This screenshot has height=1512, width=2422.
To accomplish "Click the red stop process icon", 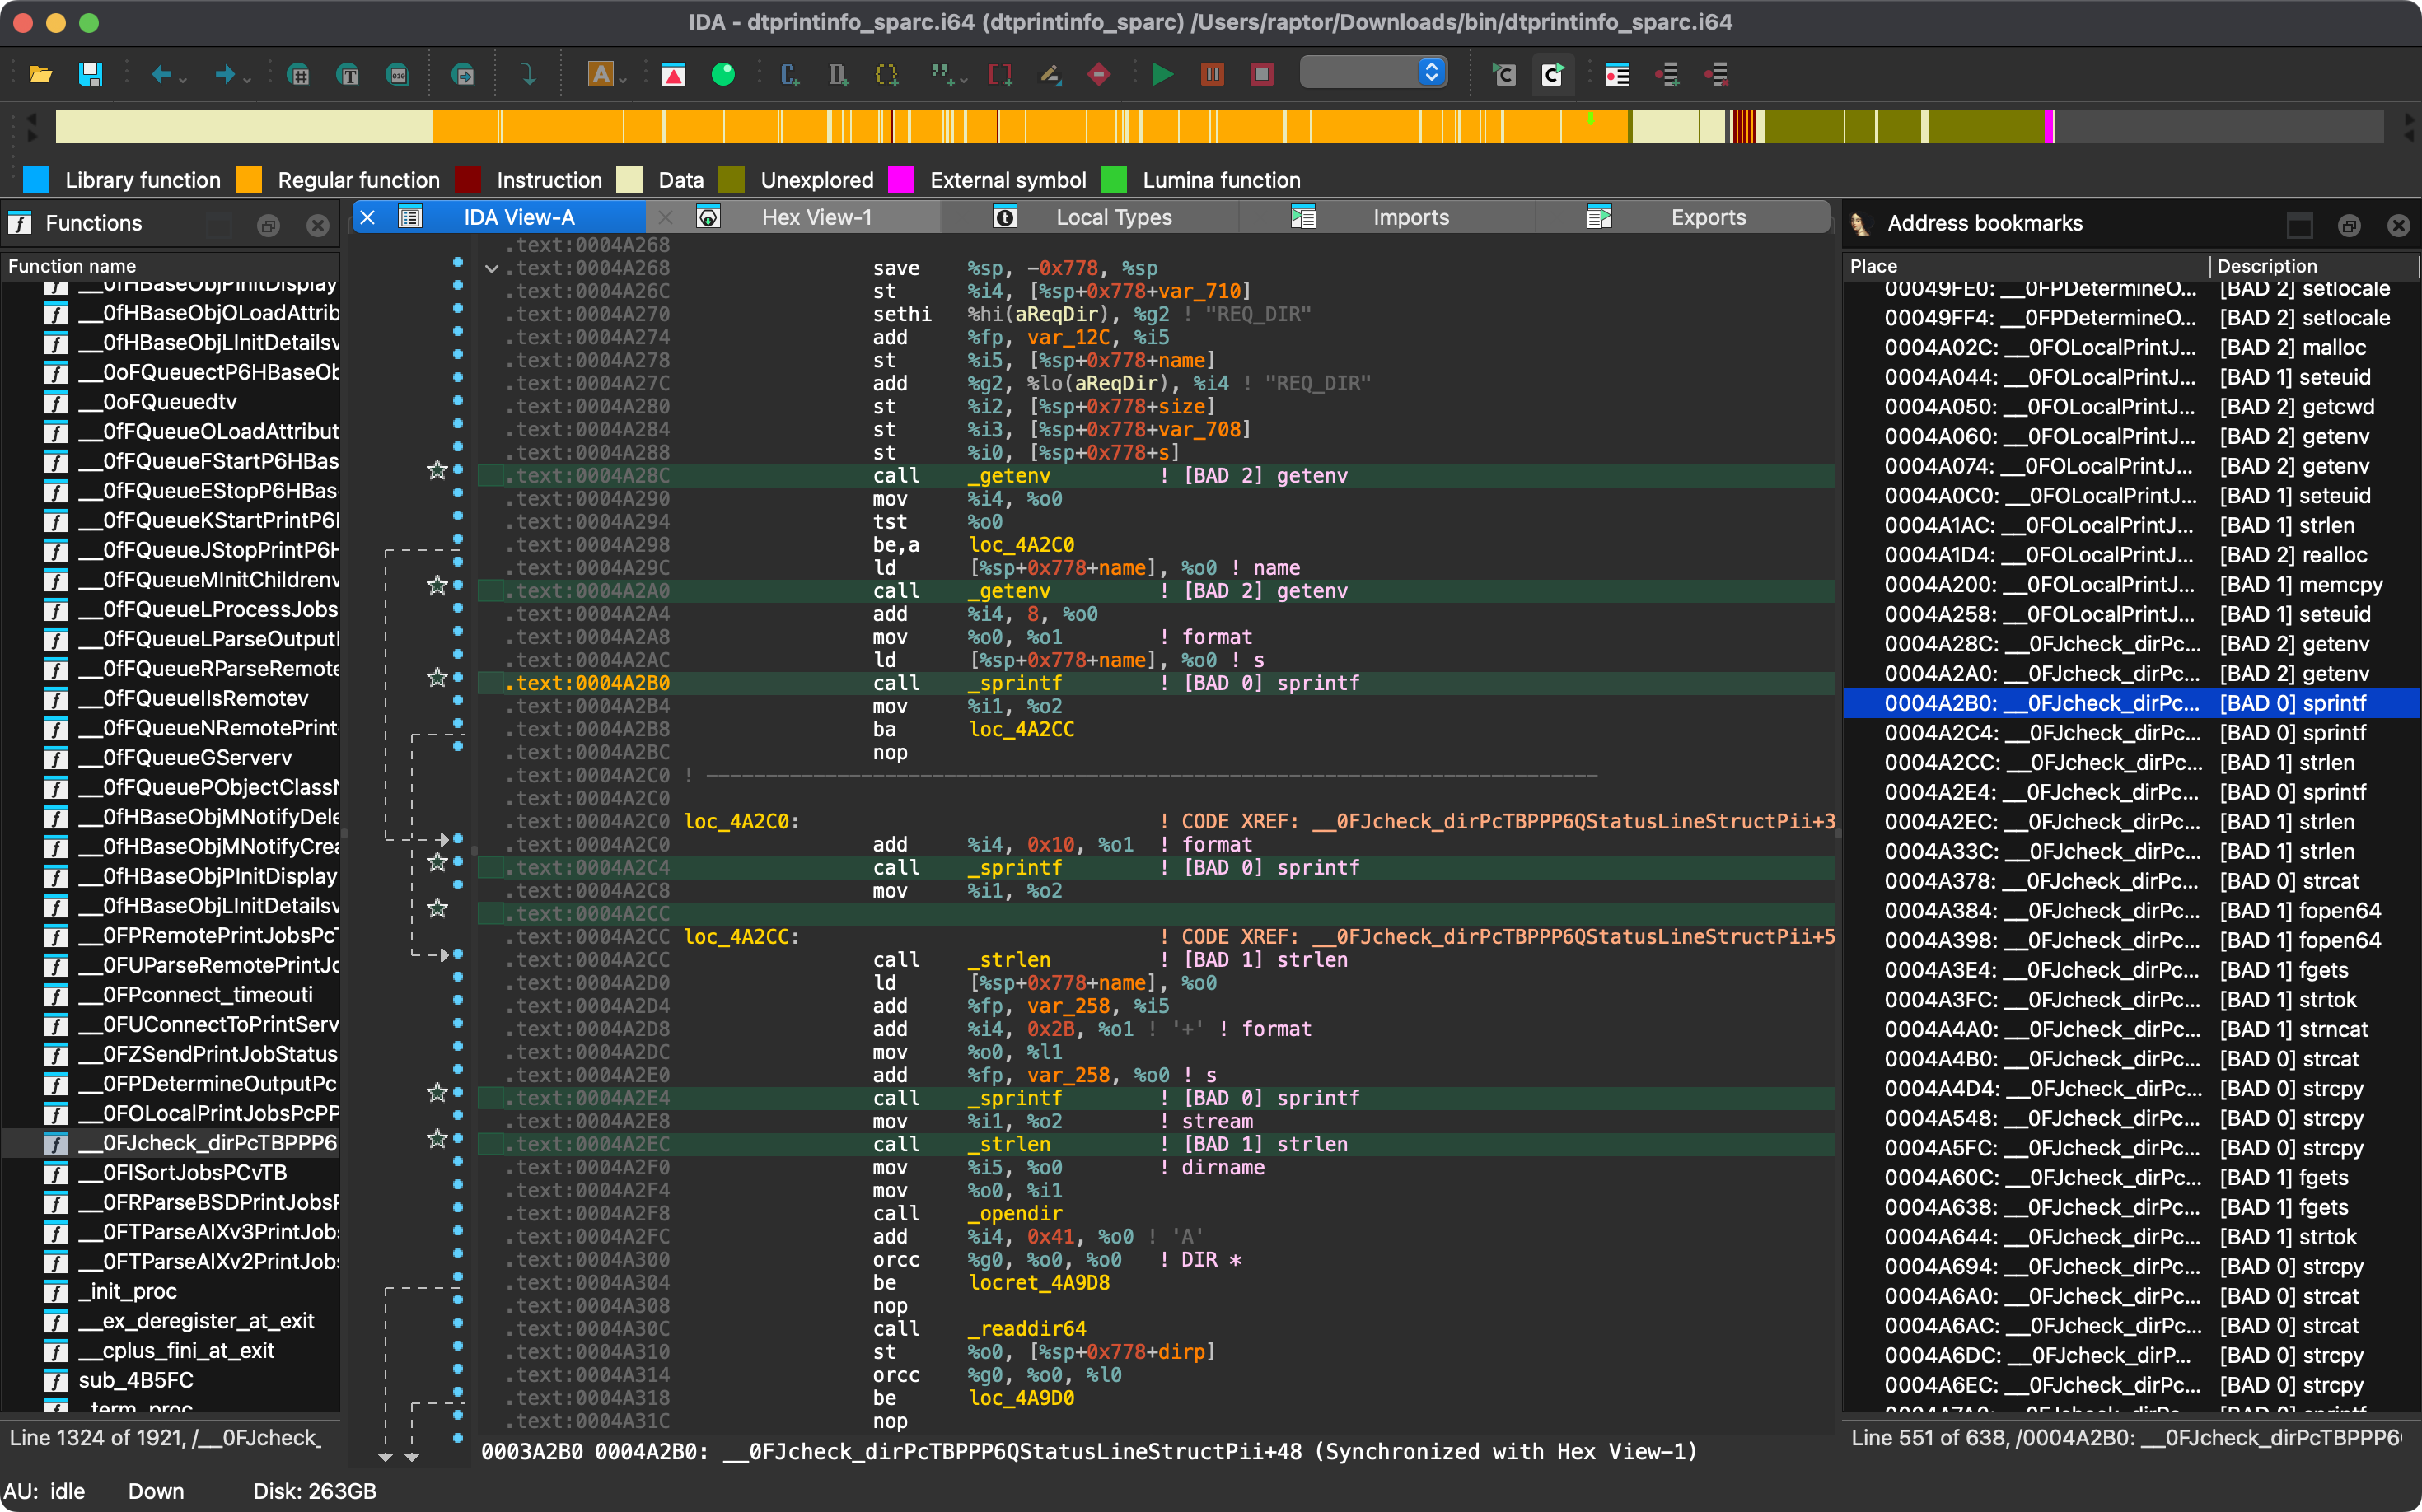I will pyautogui.click(x=1261, y=74).
